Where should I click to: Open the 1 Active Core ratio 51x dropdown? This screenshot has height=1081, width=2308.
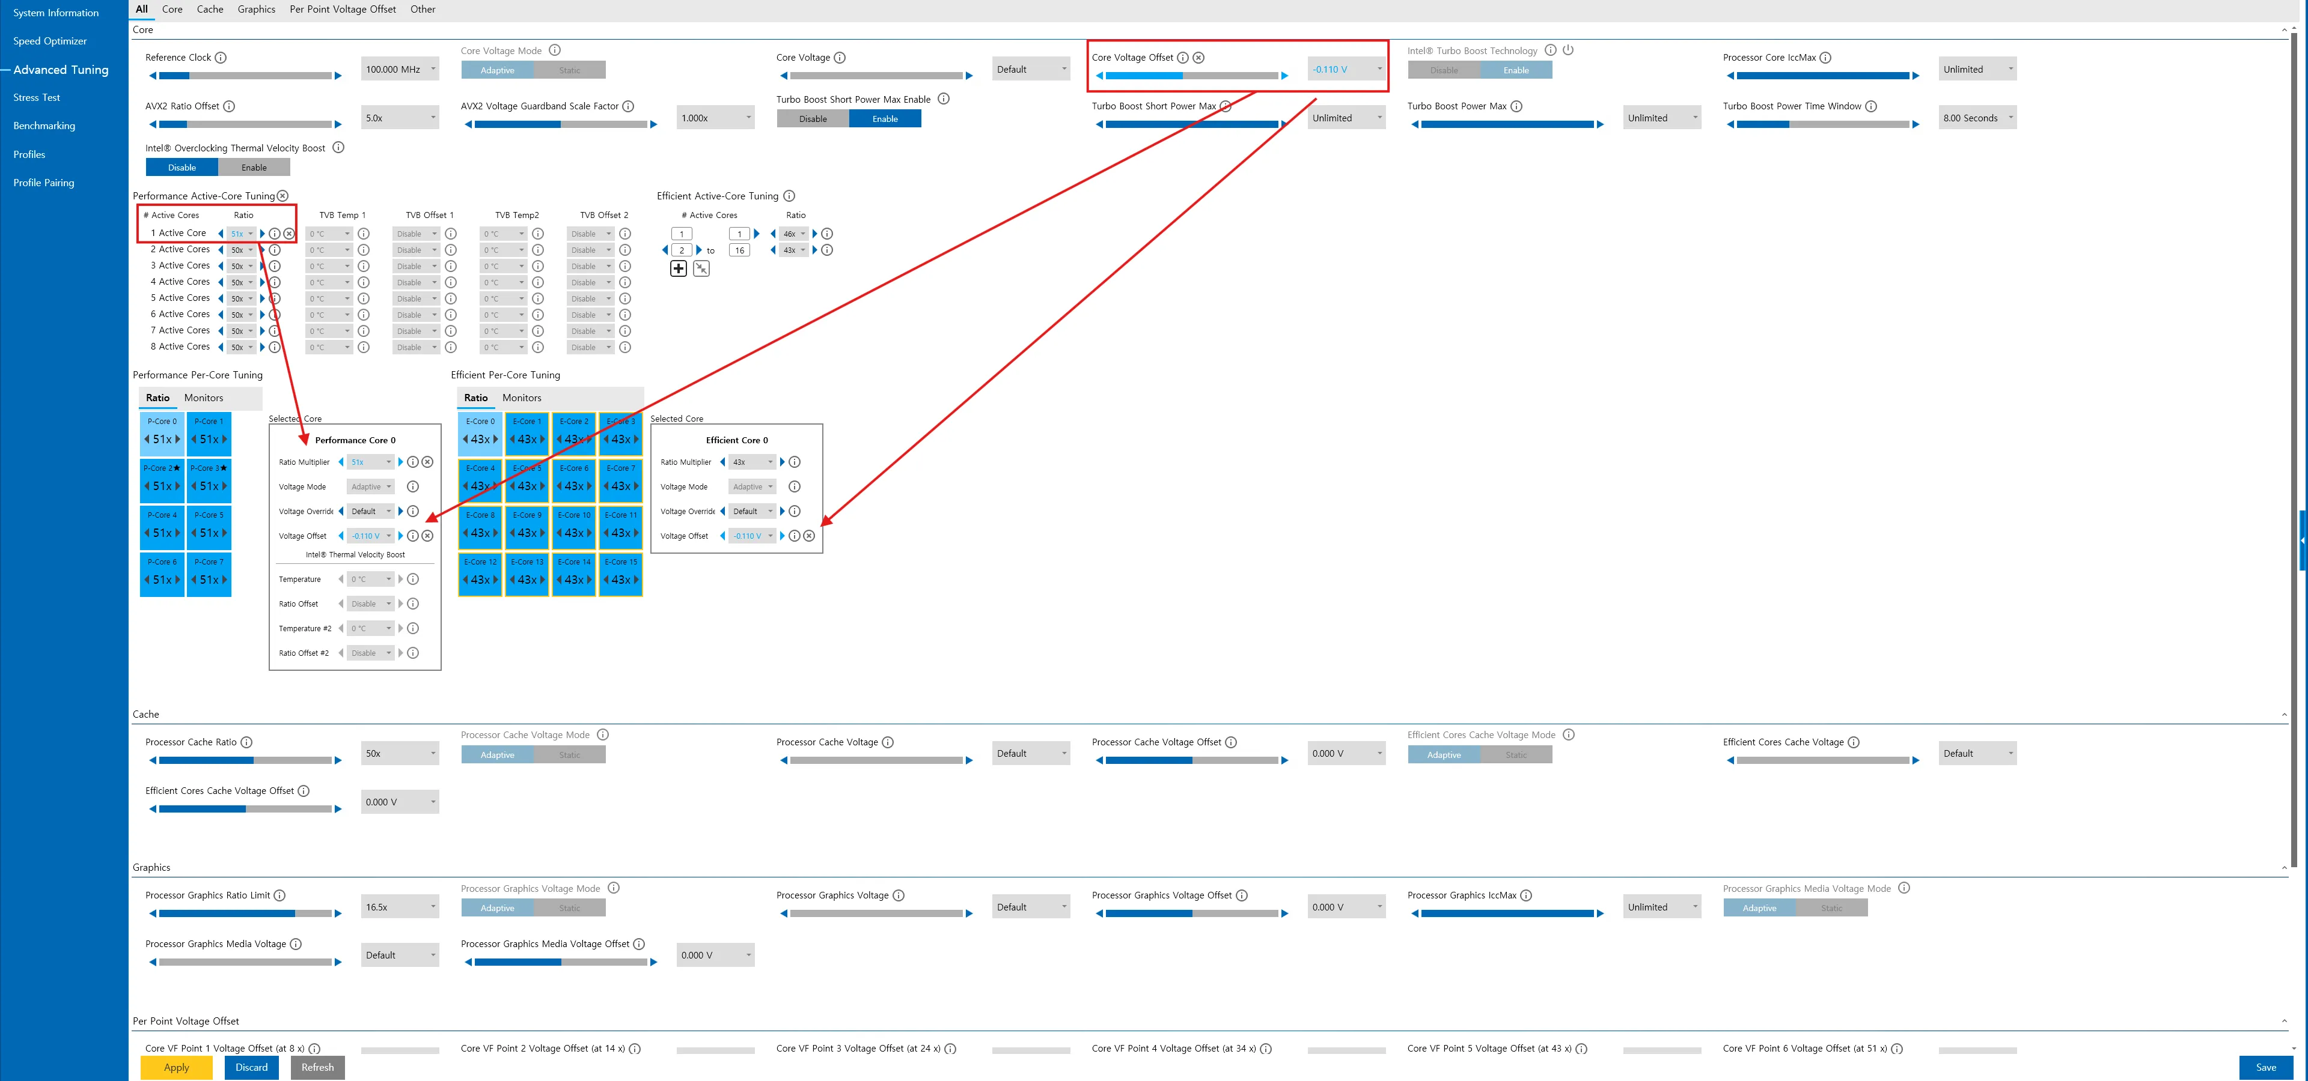click(242, 234)
